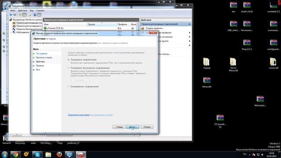The image size is (281, 158).
Task: Collapse the Правила для входящих подключений actions header
Action: click(x=189, y=24)
